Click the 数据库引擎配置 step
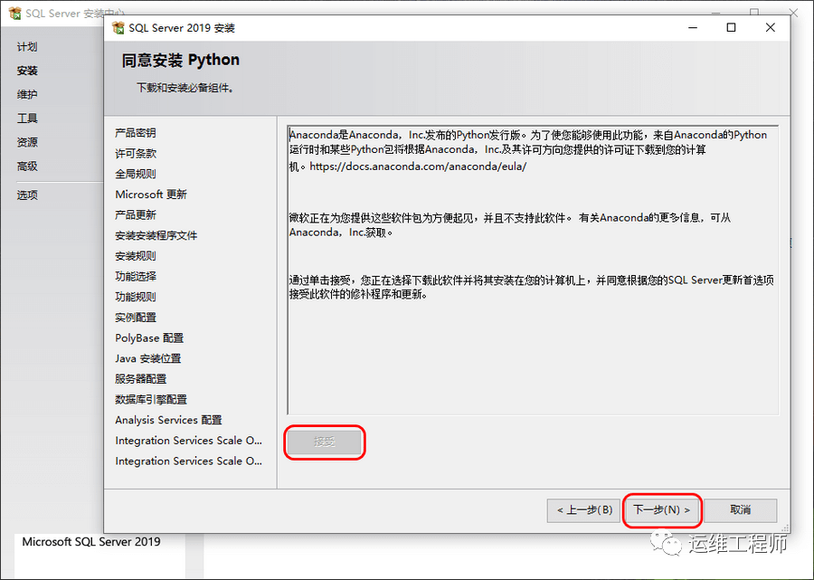Image resolution: width=814 pixels, height=580 pixels. pyautogui.click(x=151, y=399)
